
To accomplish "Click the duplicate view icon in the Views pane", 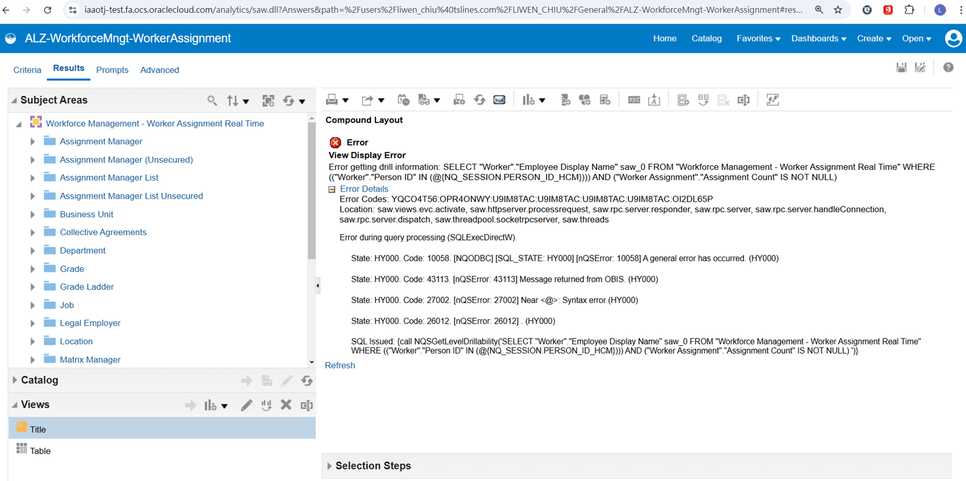I will [x=266, y=405].
